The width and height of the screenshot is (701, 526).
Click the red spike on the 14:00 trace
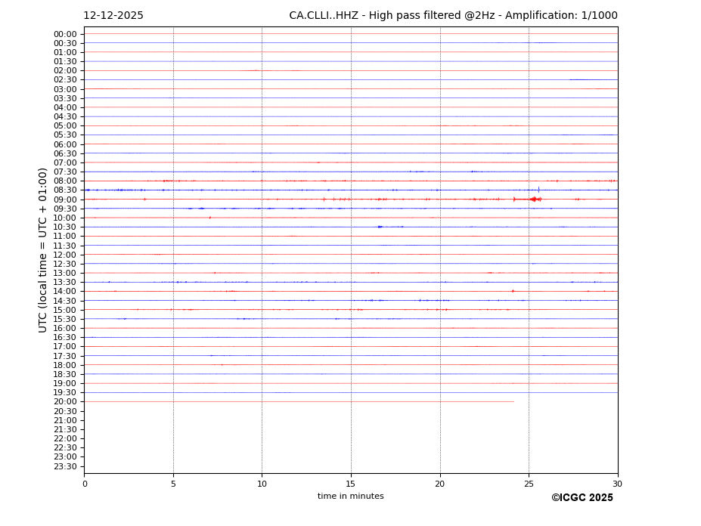coord(513,291)
